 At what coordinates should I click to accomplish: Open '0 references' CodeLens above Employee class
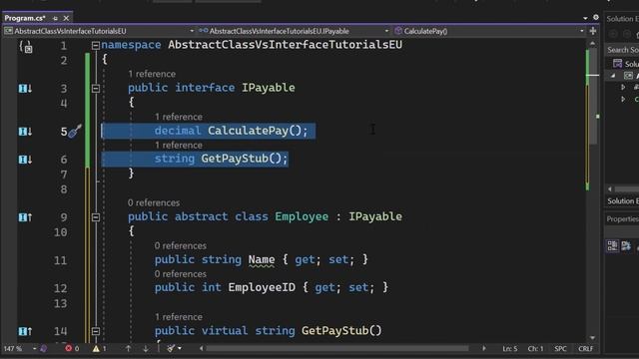pyautogui.click(x=154, y=202)
